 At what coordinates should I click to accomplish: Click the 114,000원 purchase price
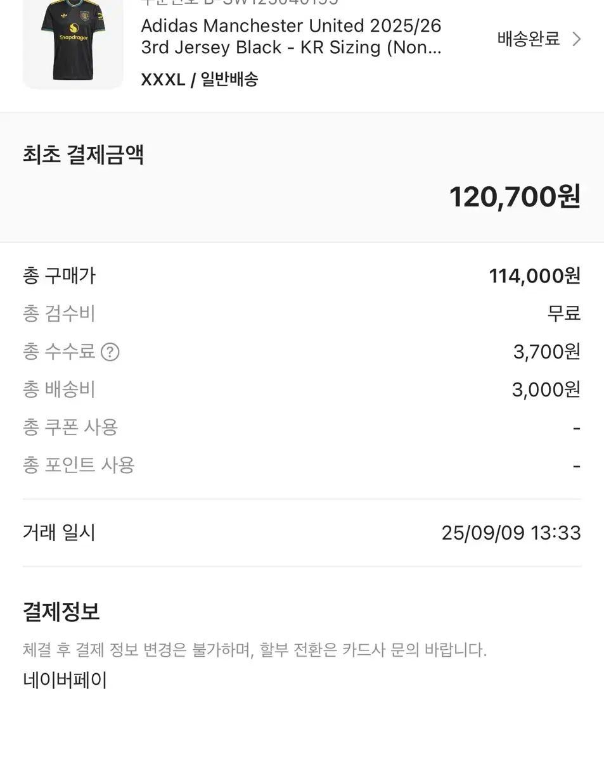534,275
